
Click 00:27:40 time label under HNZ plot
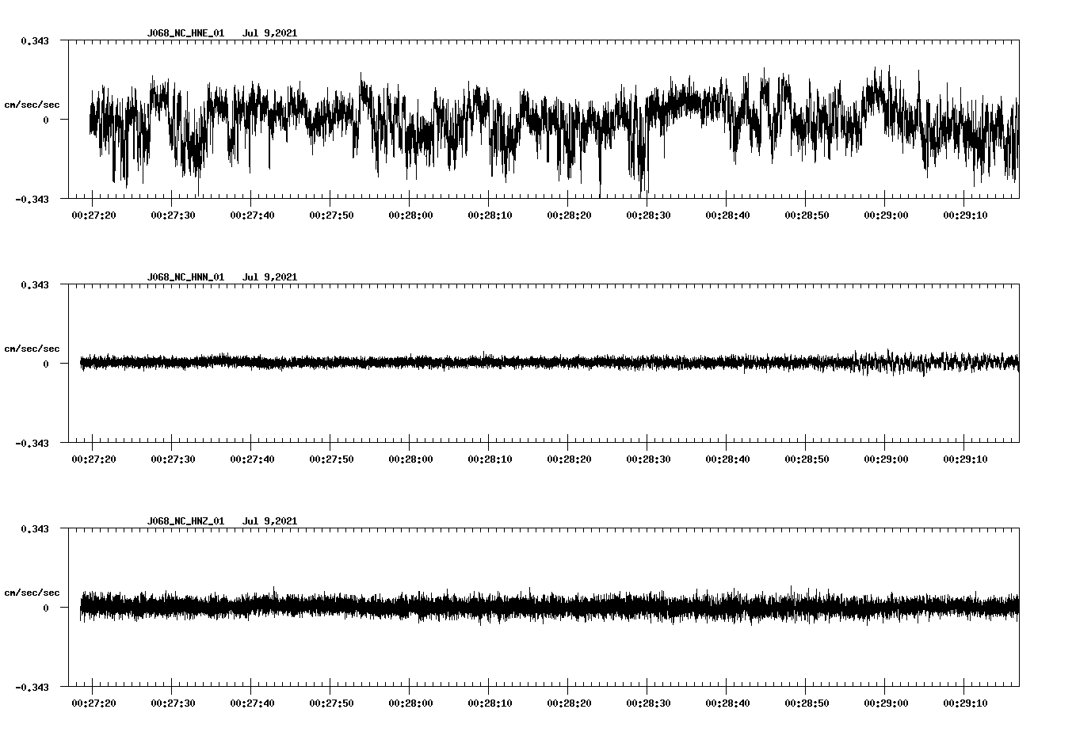point(252,703)
